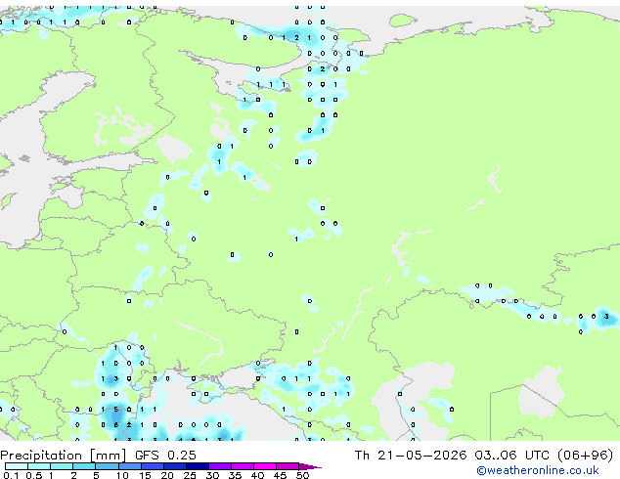Click the 'Precipitation [mm]' title text

pyautogui.click(x=64, y=456)
